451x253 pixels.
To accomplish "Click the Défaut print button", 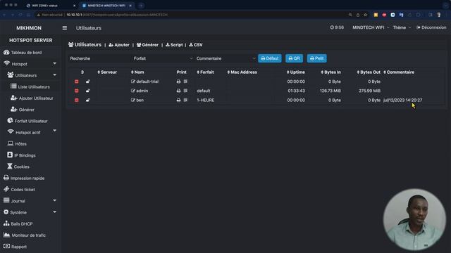I will point(270,58).
